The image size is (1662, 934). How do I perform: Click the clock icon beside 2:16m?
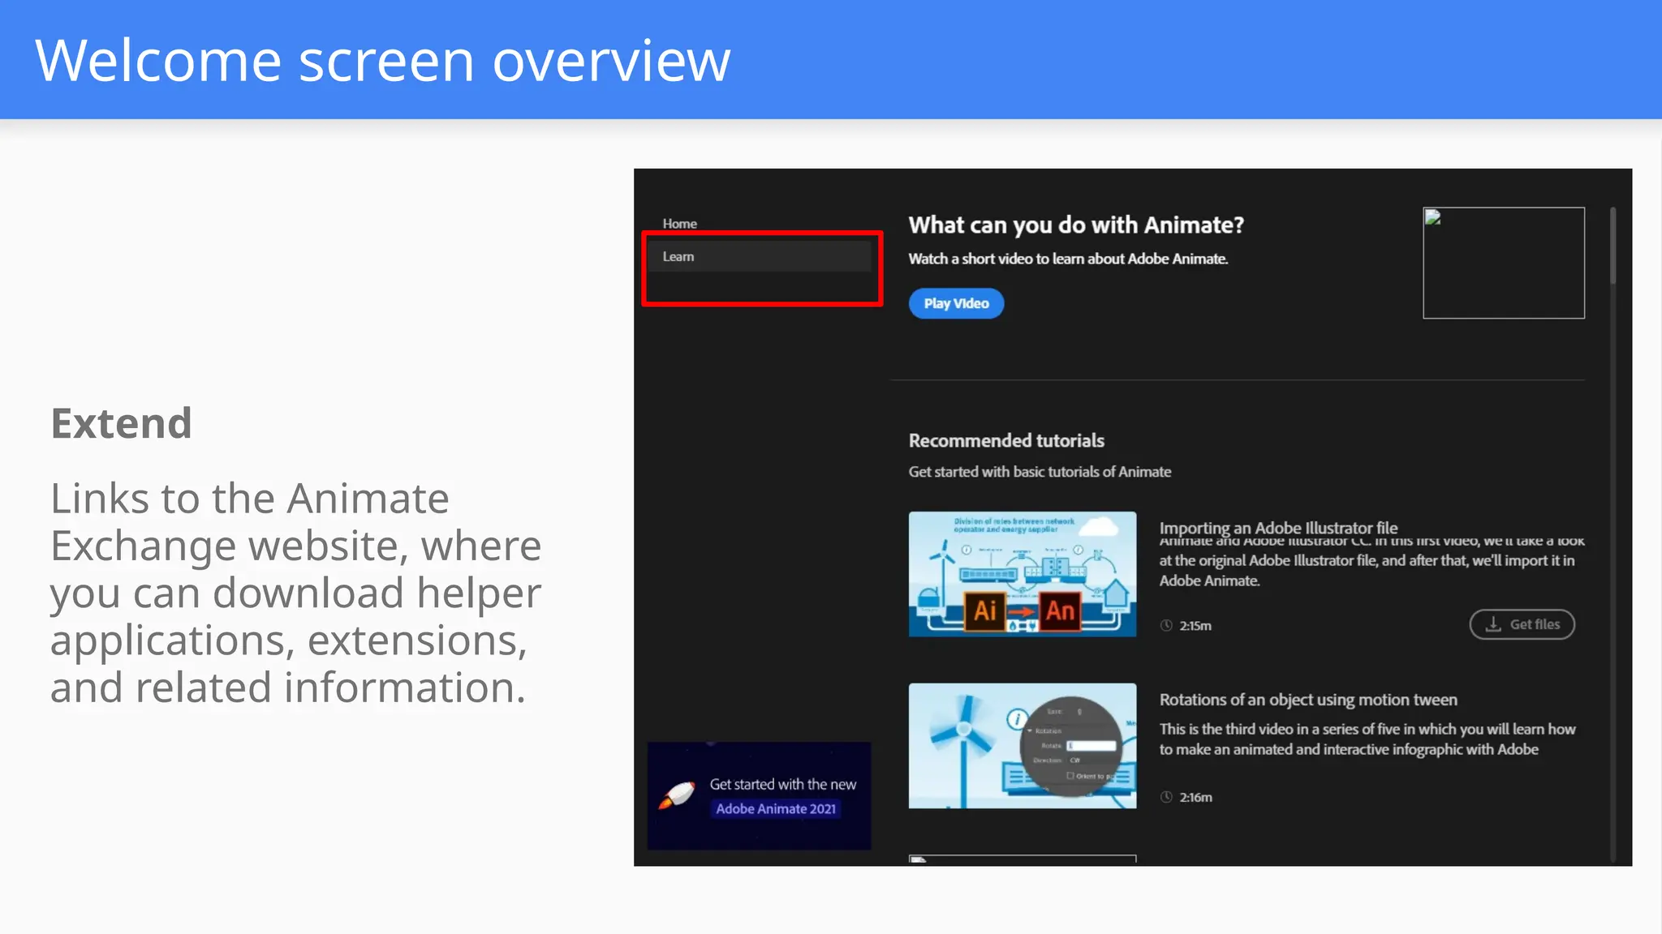1166,797
